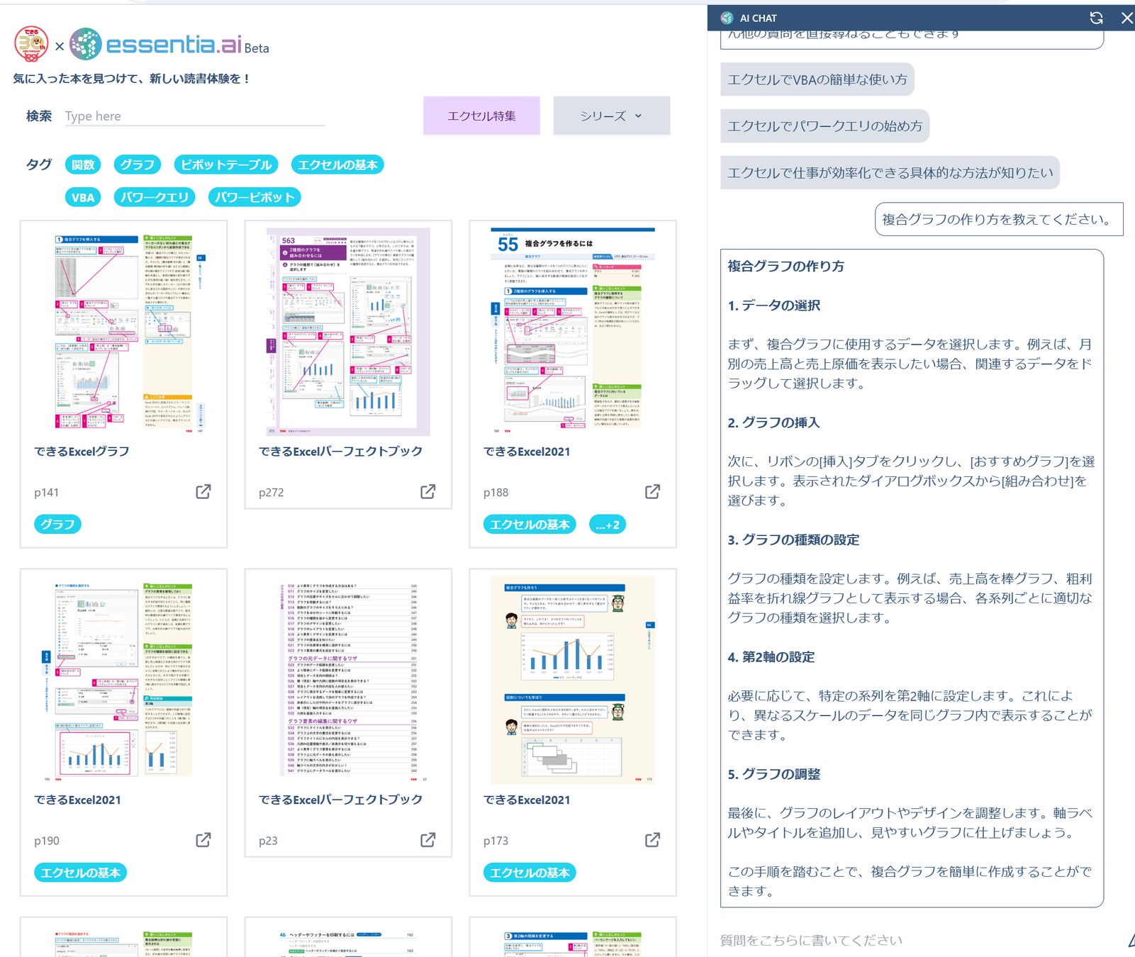
Task: Select the パワークエリ tag filter
Action: (155, 197)
